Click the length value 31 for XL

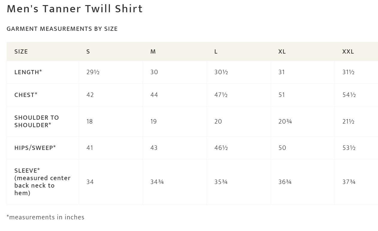coord(282,72)
